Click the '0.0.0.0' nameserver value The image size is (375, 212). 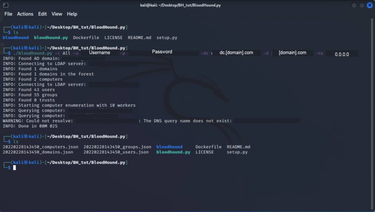[x=342, y=54]
